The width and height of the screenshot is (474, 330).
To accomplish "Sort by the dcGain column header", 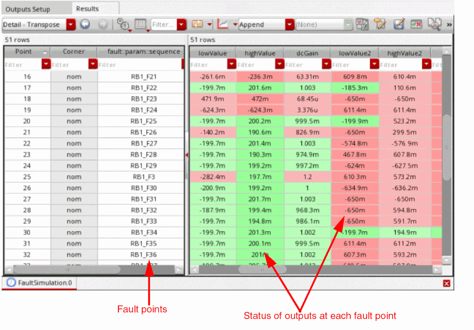I will (307, 53).
